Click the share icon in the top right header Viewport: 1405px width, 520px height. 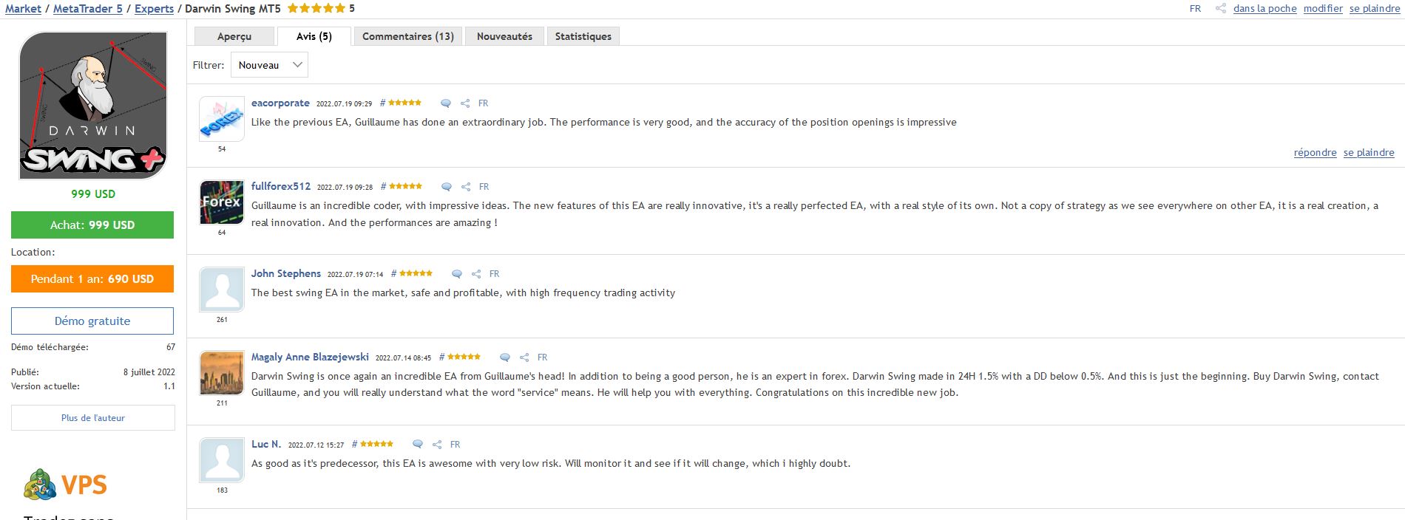pyautogui.click(x=1220, y=9)
